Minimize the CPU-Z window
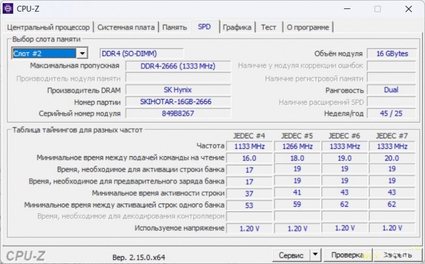This screenshot has width=425, height=264. 347,9
